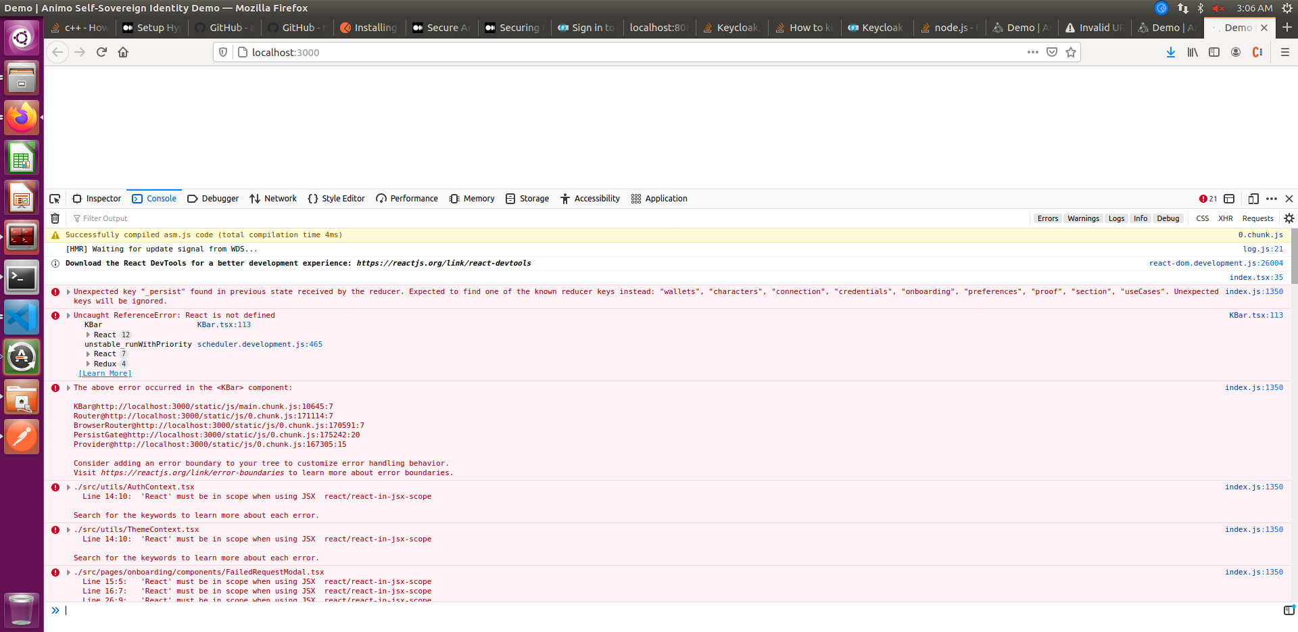Open the console settings gear

pyautogui.click(x=1289, y=218)
